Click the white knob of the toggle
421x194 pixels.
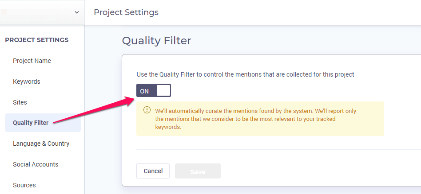point(163,90)
